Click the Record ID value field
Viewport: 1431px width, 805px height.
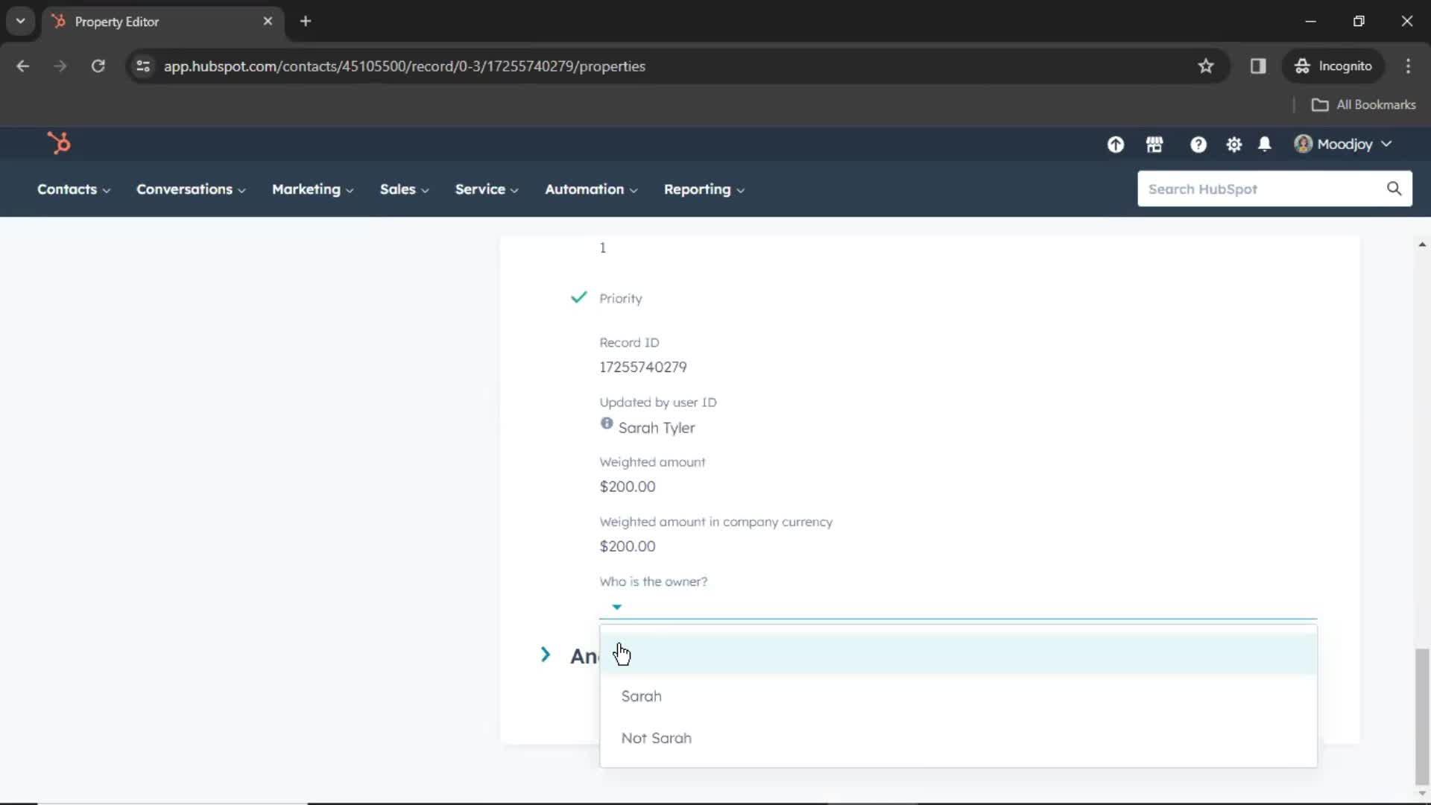642,367
